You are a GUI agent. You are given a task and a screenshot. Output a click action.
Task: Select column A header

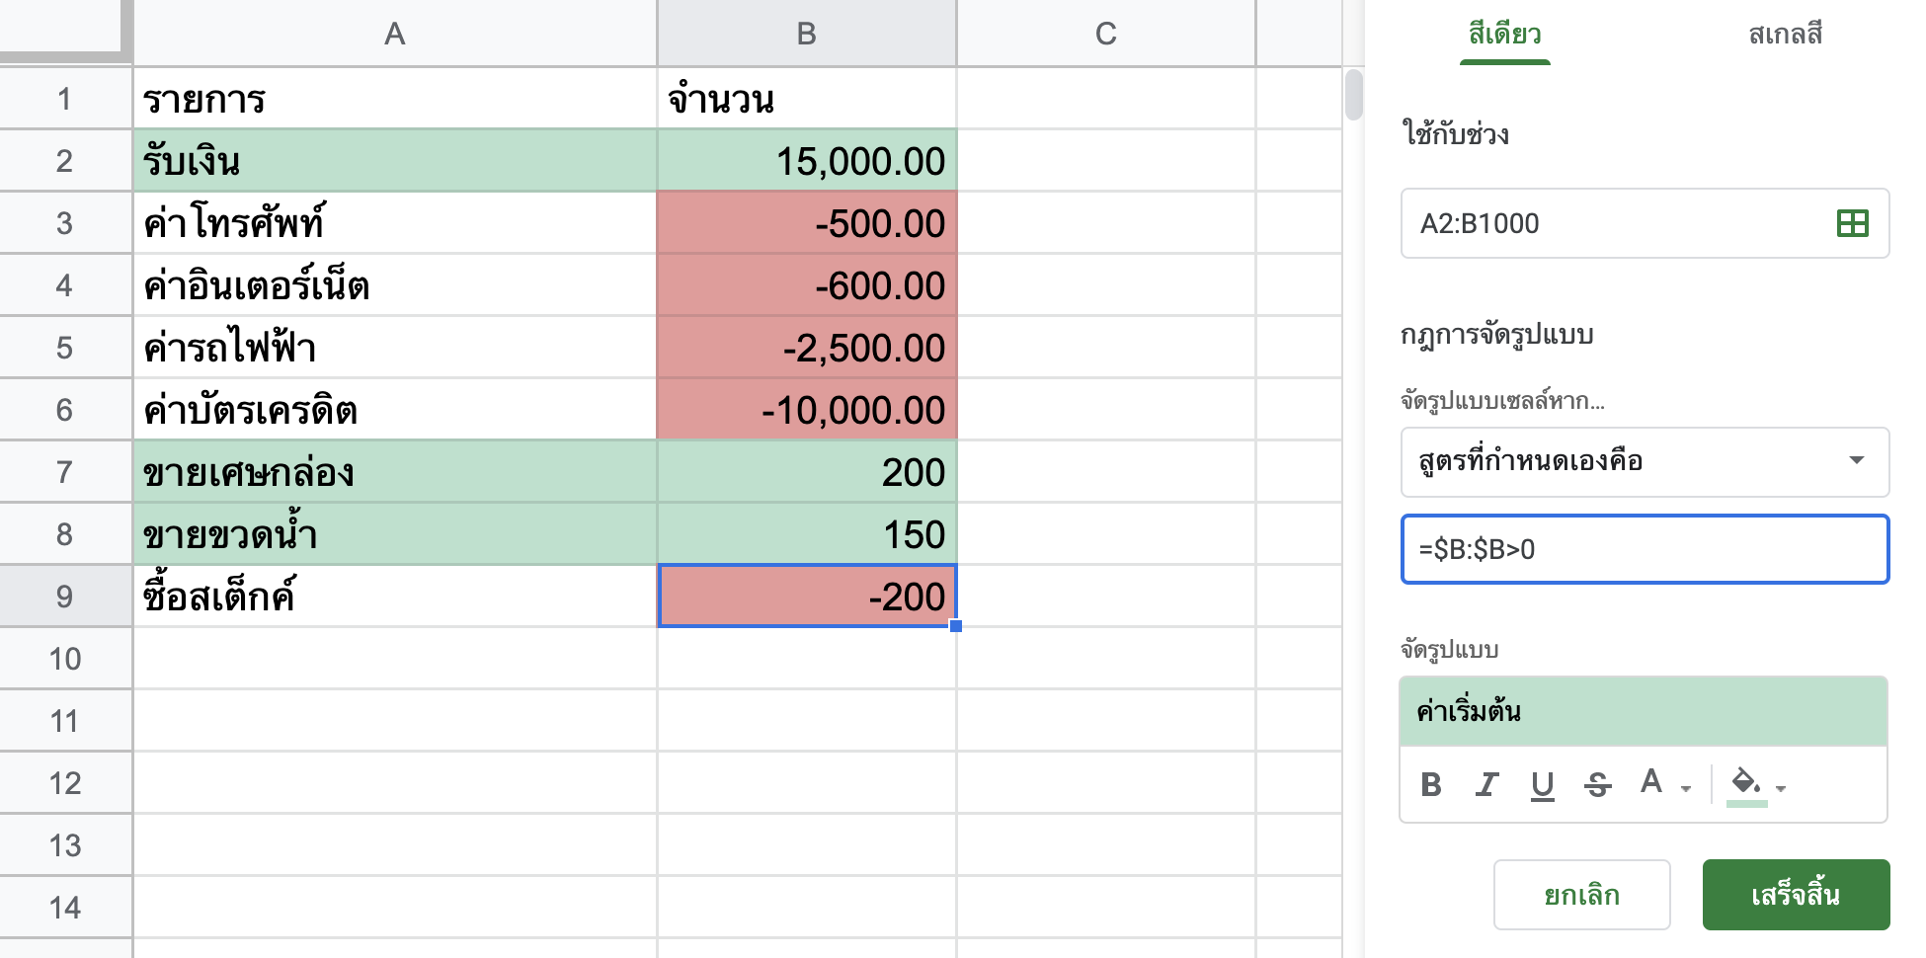[x=395, y=33]
